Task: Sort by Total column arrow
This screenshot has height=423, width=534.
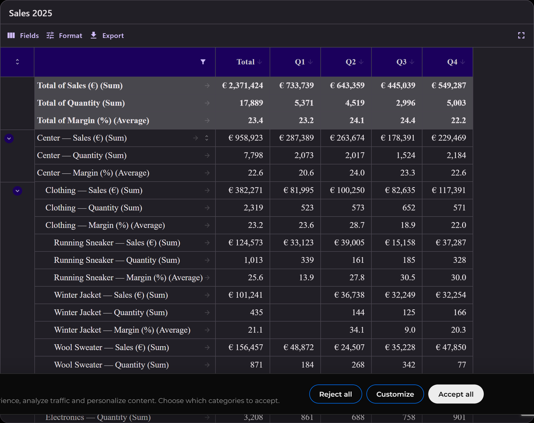Action: 260,62
